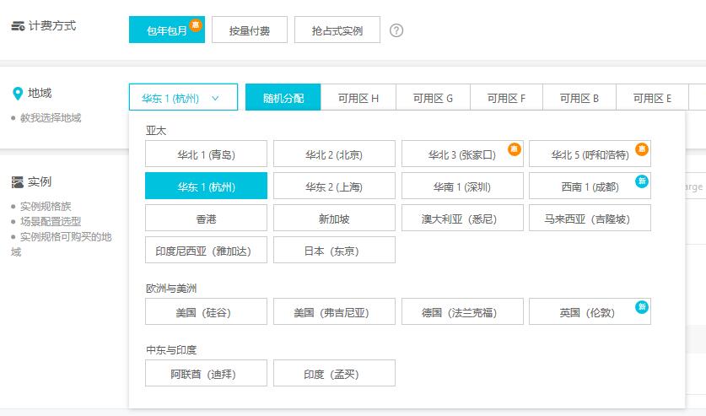The width and height of the screenshot is (706, 416).
Task: Choose region 阿联酋 (迪拜)
Action: (x=206, y=373)
